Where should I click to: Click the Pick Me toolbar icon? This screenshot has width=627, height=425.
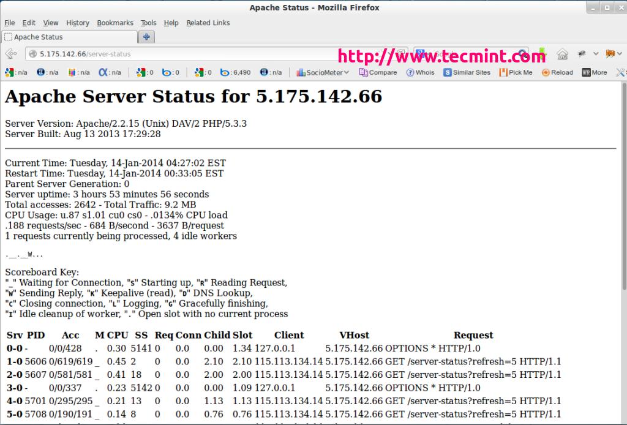click(x=516, y=72)
